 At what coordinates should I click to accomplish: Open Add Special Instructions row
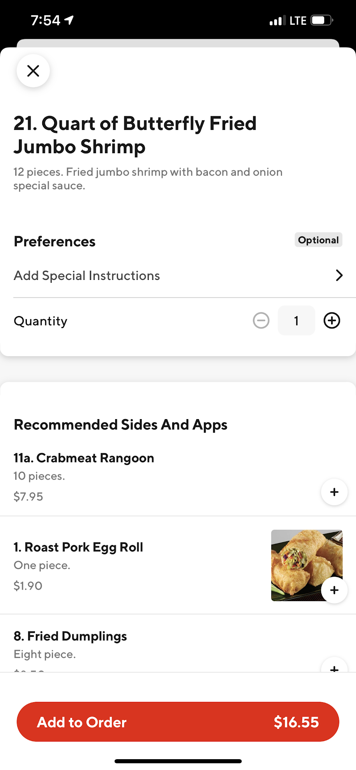pos(87,276)
